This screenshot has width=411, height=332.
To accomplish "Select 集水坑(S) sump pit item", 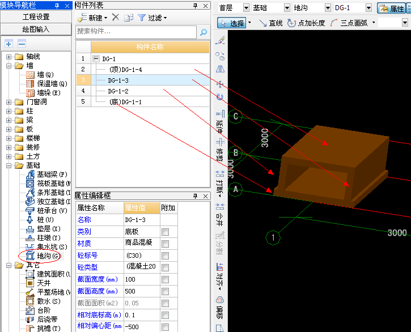I will pos(46,247).
